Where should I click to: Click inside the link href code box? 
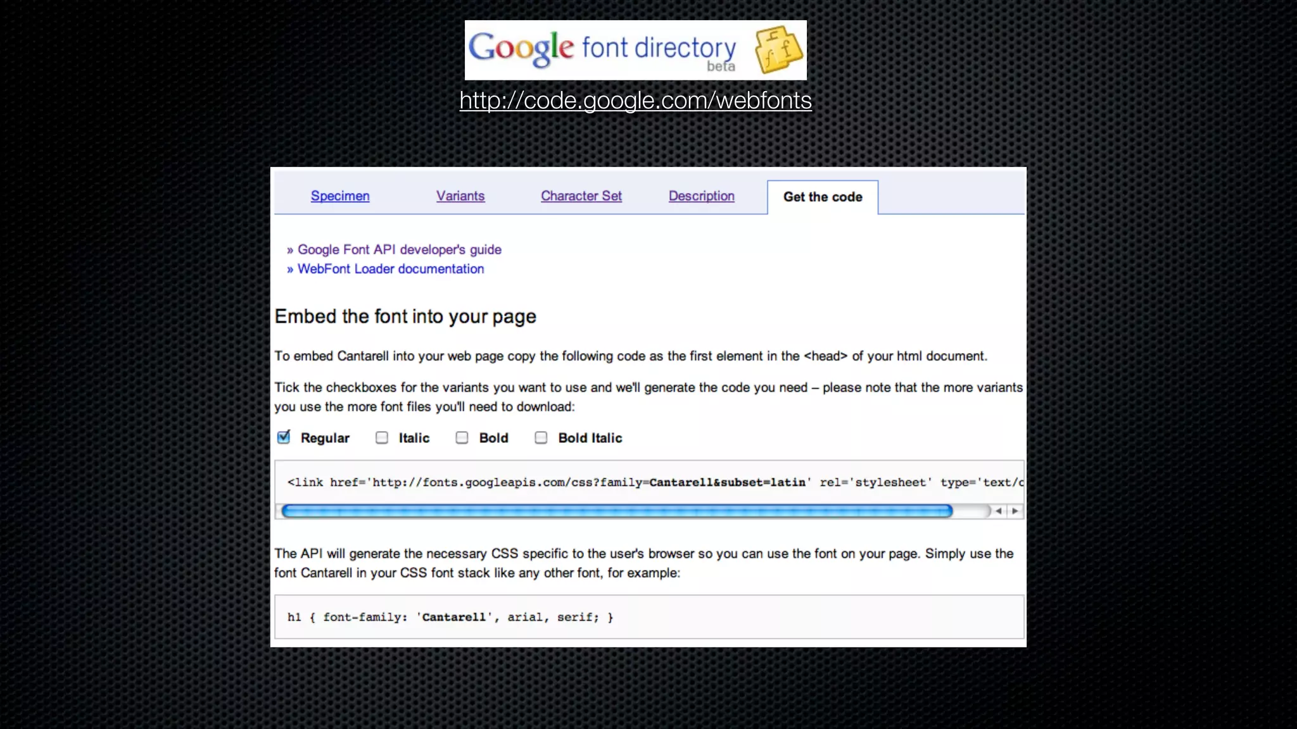coord(649,482)
